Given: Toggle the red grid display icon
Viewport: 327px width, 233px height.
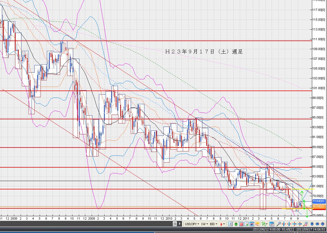Looking at the screenshot, I should (241, 224).
